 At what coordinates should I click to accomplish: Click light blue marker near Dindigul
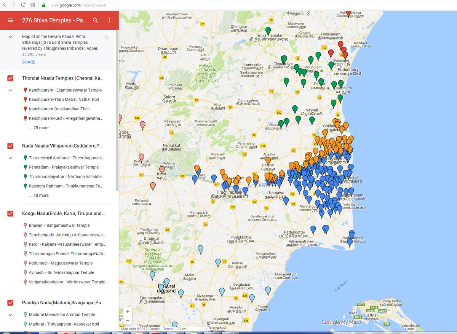[200, 250]
